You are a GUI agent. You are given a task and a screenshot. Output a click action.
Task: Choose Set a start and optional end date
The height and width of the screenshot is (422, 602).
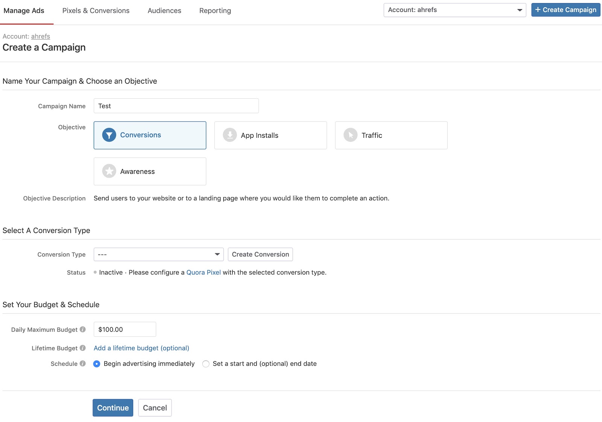pos(206,364)
